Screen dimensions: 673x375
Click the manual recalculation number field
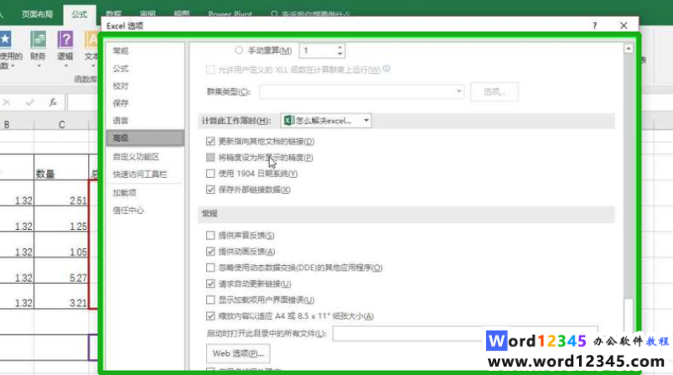coord(318,50)
